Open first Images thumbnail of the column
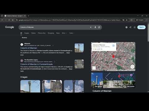This screenshot has height=111, width=149. tap(30, 86)
